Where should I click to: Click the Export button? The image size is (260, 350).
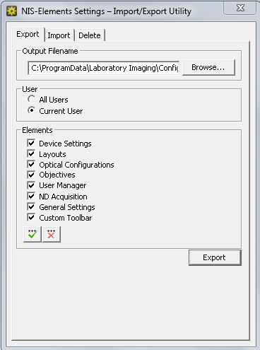click(x=215, y=257)
